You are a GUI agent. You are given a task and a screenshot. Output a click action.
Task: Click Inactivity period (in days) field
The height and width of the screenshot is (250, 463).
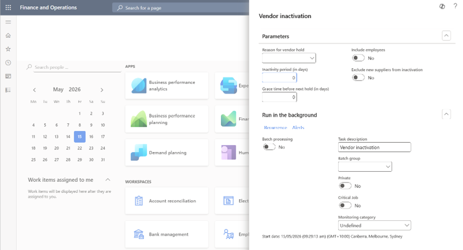pos(279,78)
